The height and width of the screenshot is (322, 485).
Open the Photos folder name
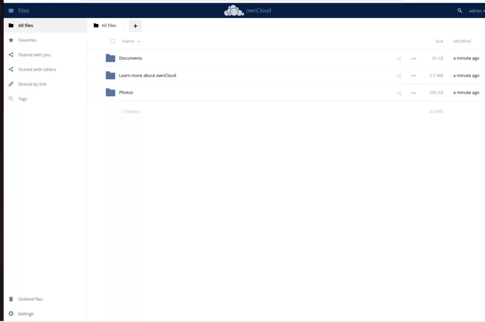click(x=126, y=92)
